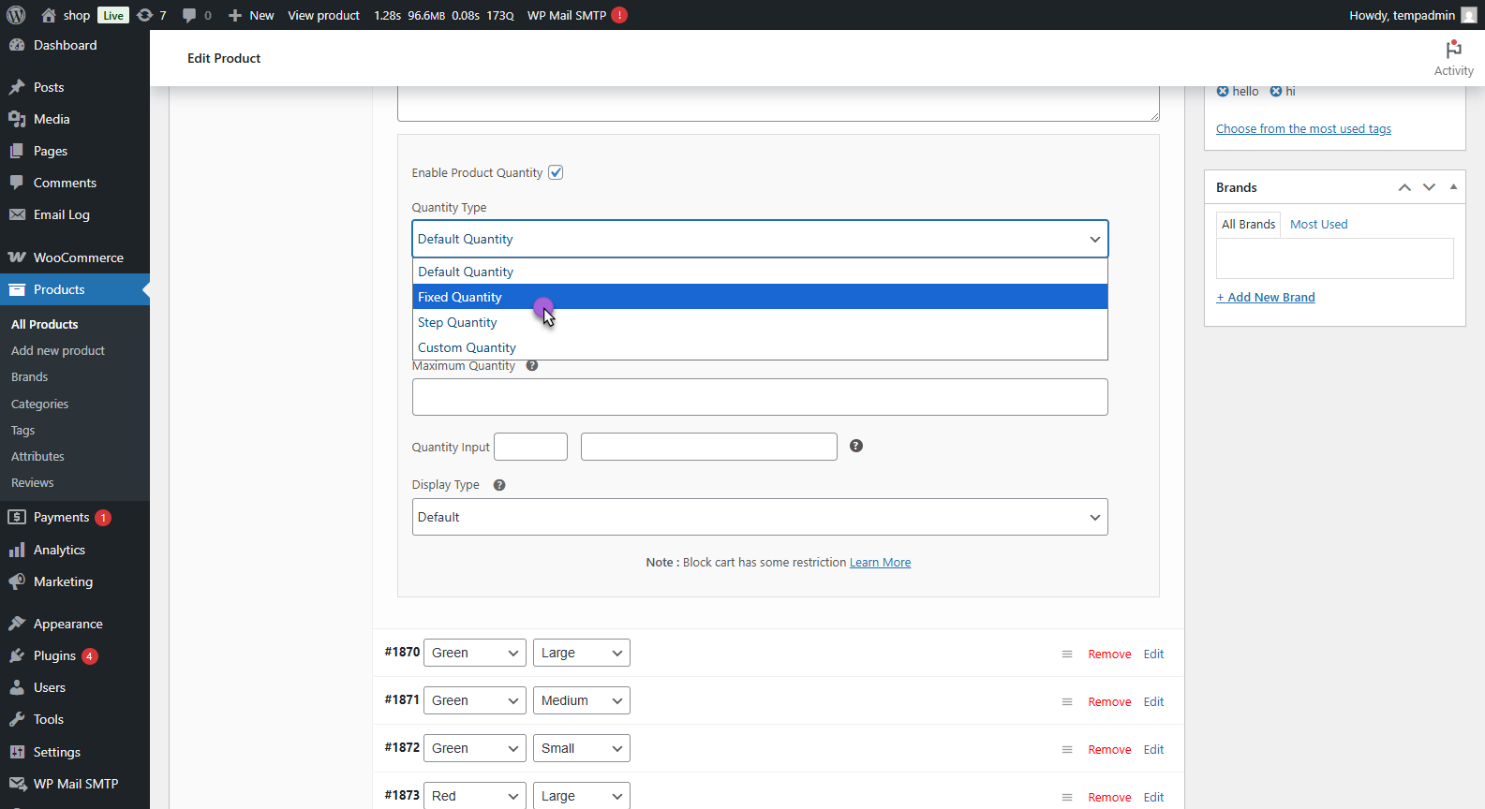Click help icon beside Maximum Quantity
This screenshot has height=809, width=1485.
(532, 366)
